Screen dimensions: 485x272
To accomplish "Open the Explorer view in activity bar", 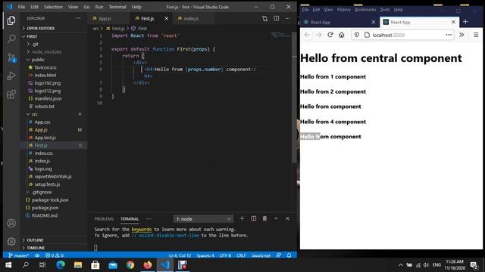I will pyautogui.click(x=11, y=20).
